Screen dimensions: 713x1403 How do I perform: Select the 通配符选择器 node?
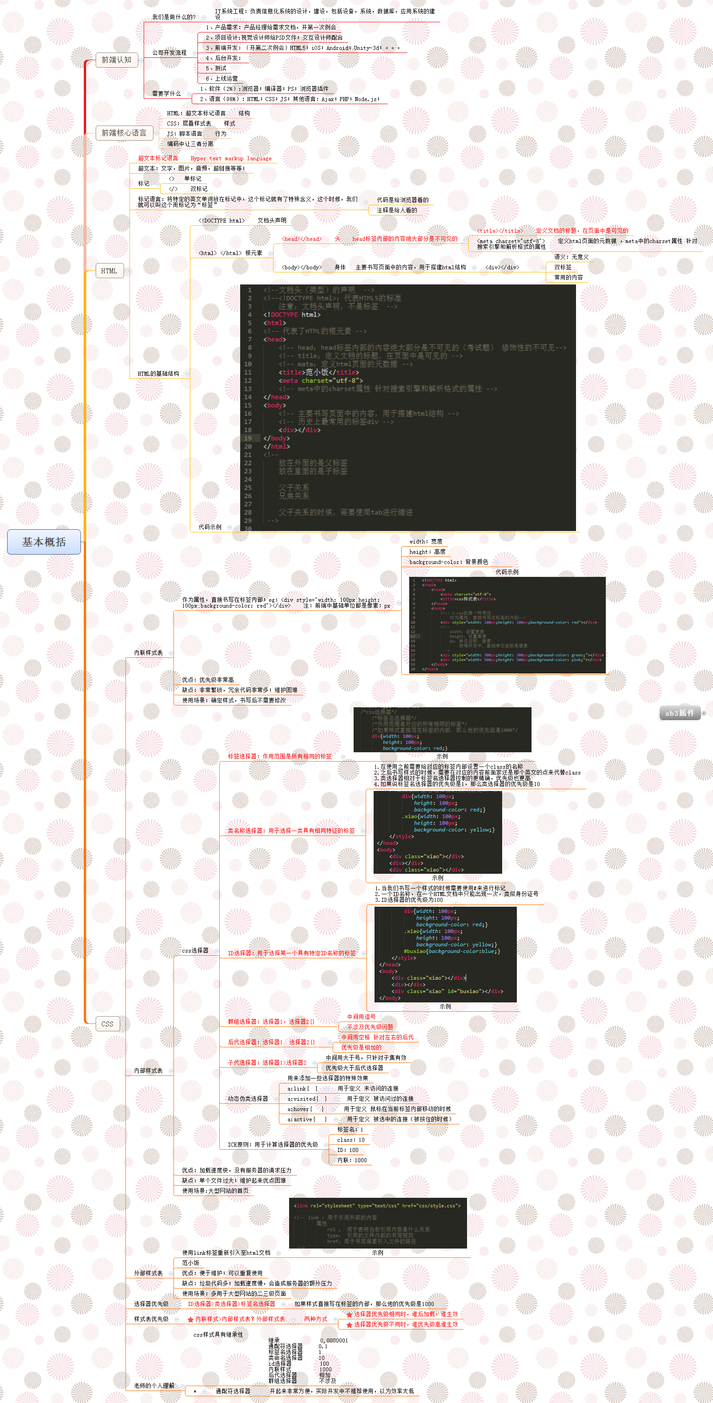[233, 1391]
